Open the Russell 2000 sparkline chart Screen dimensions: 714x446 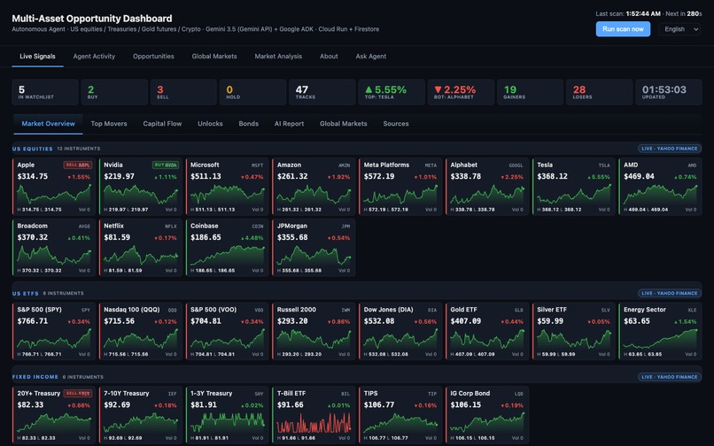click(x=314, y=340)
